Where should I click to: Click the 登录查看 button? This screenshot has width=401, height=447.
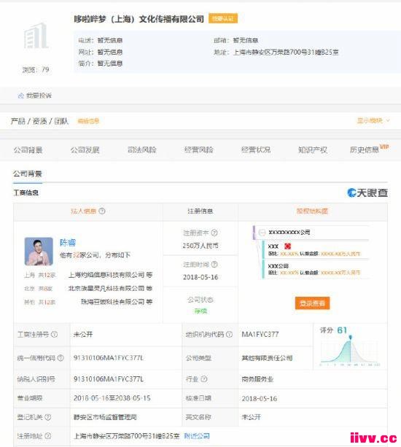(x=312, y=303)
